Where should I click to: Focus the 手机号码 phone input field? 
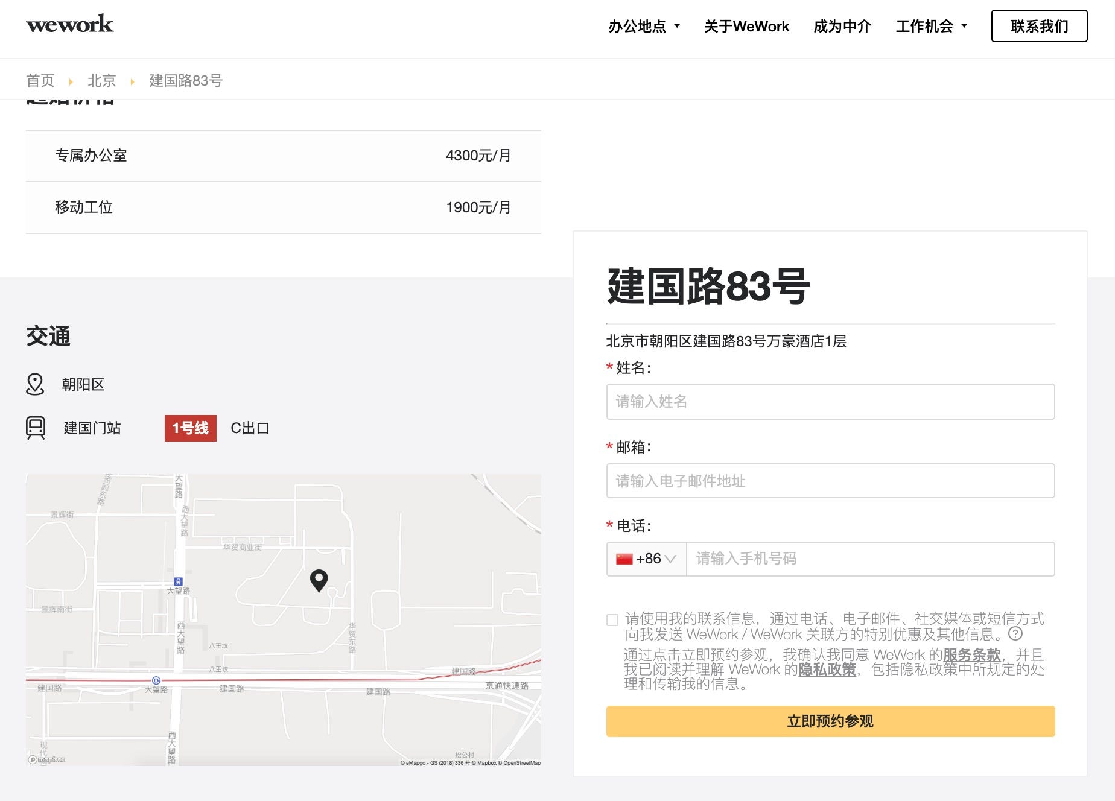click(870, 559)
